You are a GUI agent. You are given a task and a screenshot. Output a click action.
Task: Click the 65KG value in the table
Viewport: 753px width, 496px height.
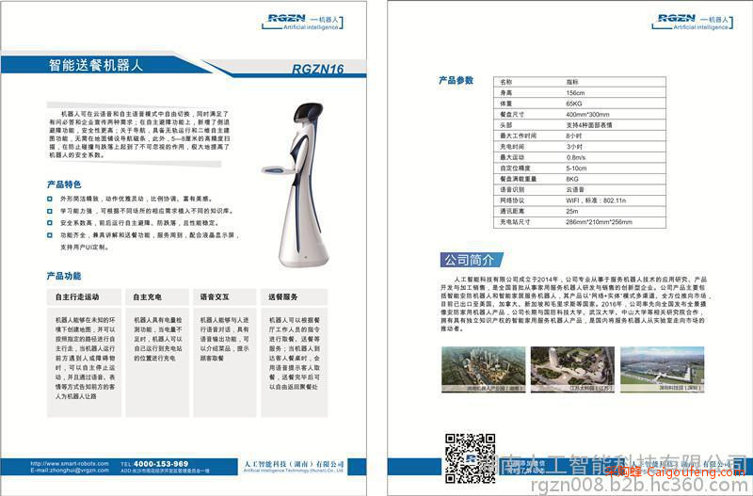[x=574, y=104]
